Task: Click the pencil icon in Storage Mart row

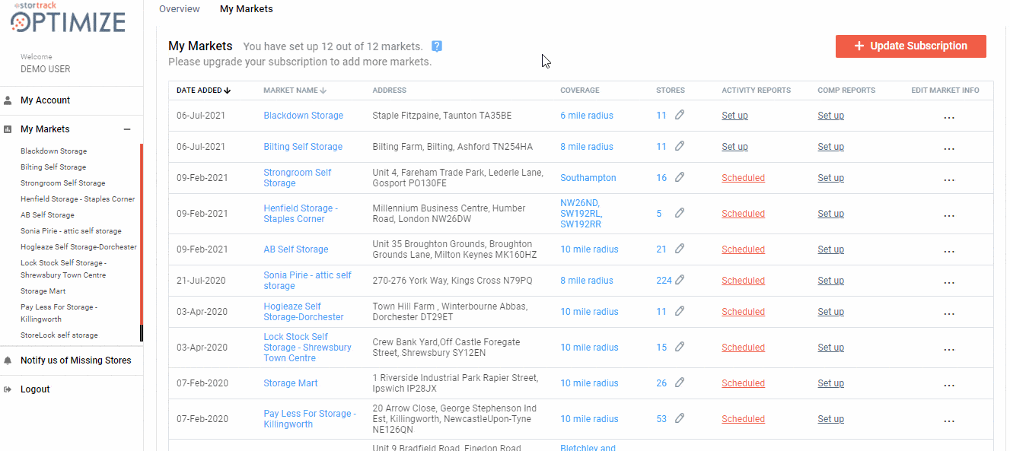Action: tap(680, 383)
